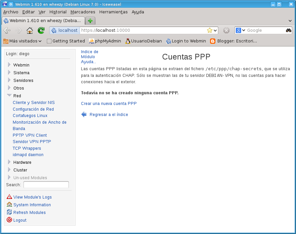The width and height of the screenshot is (296, 234).
Task: Open a new tab with plus icon
Action: tap(90, 21)
